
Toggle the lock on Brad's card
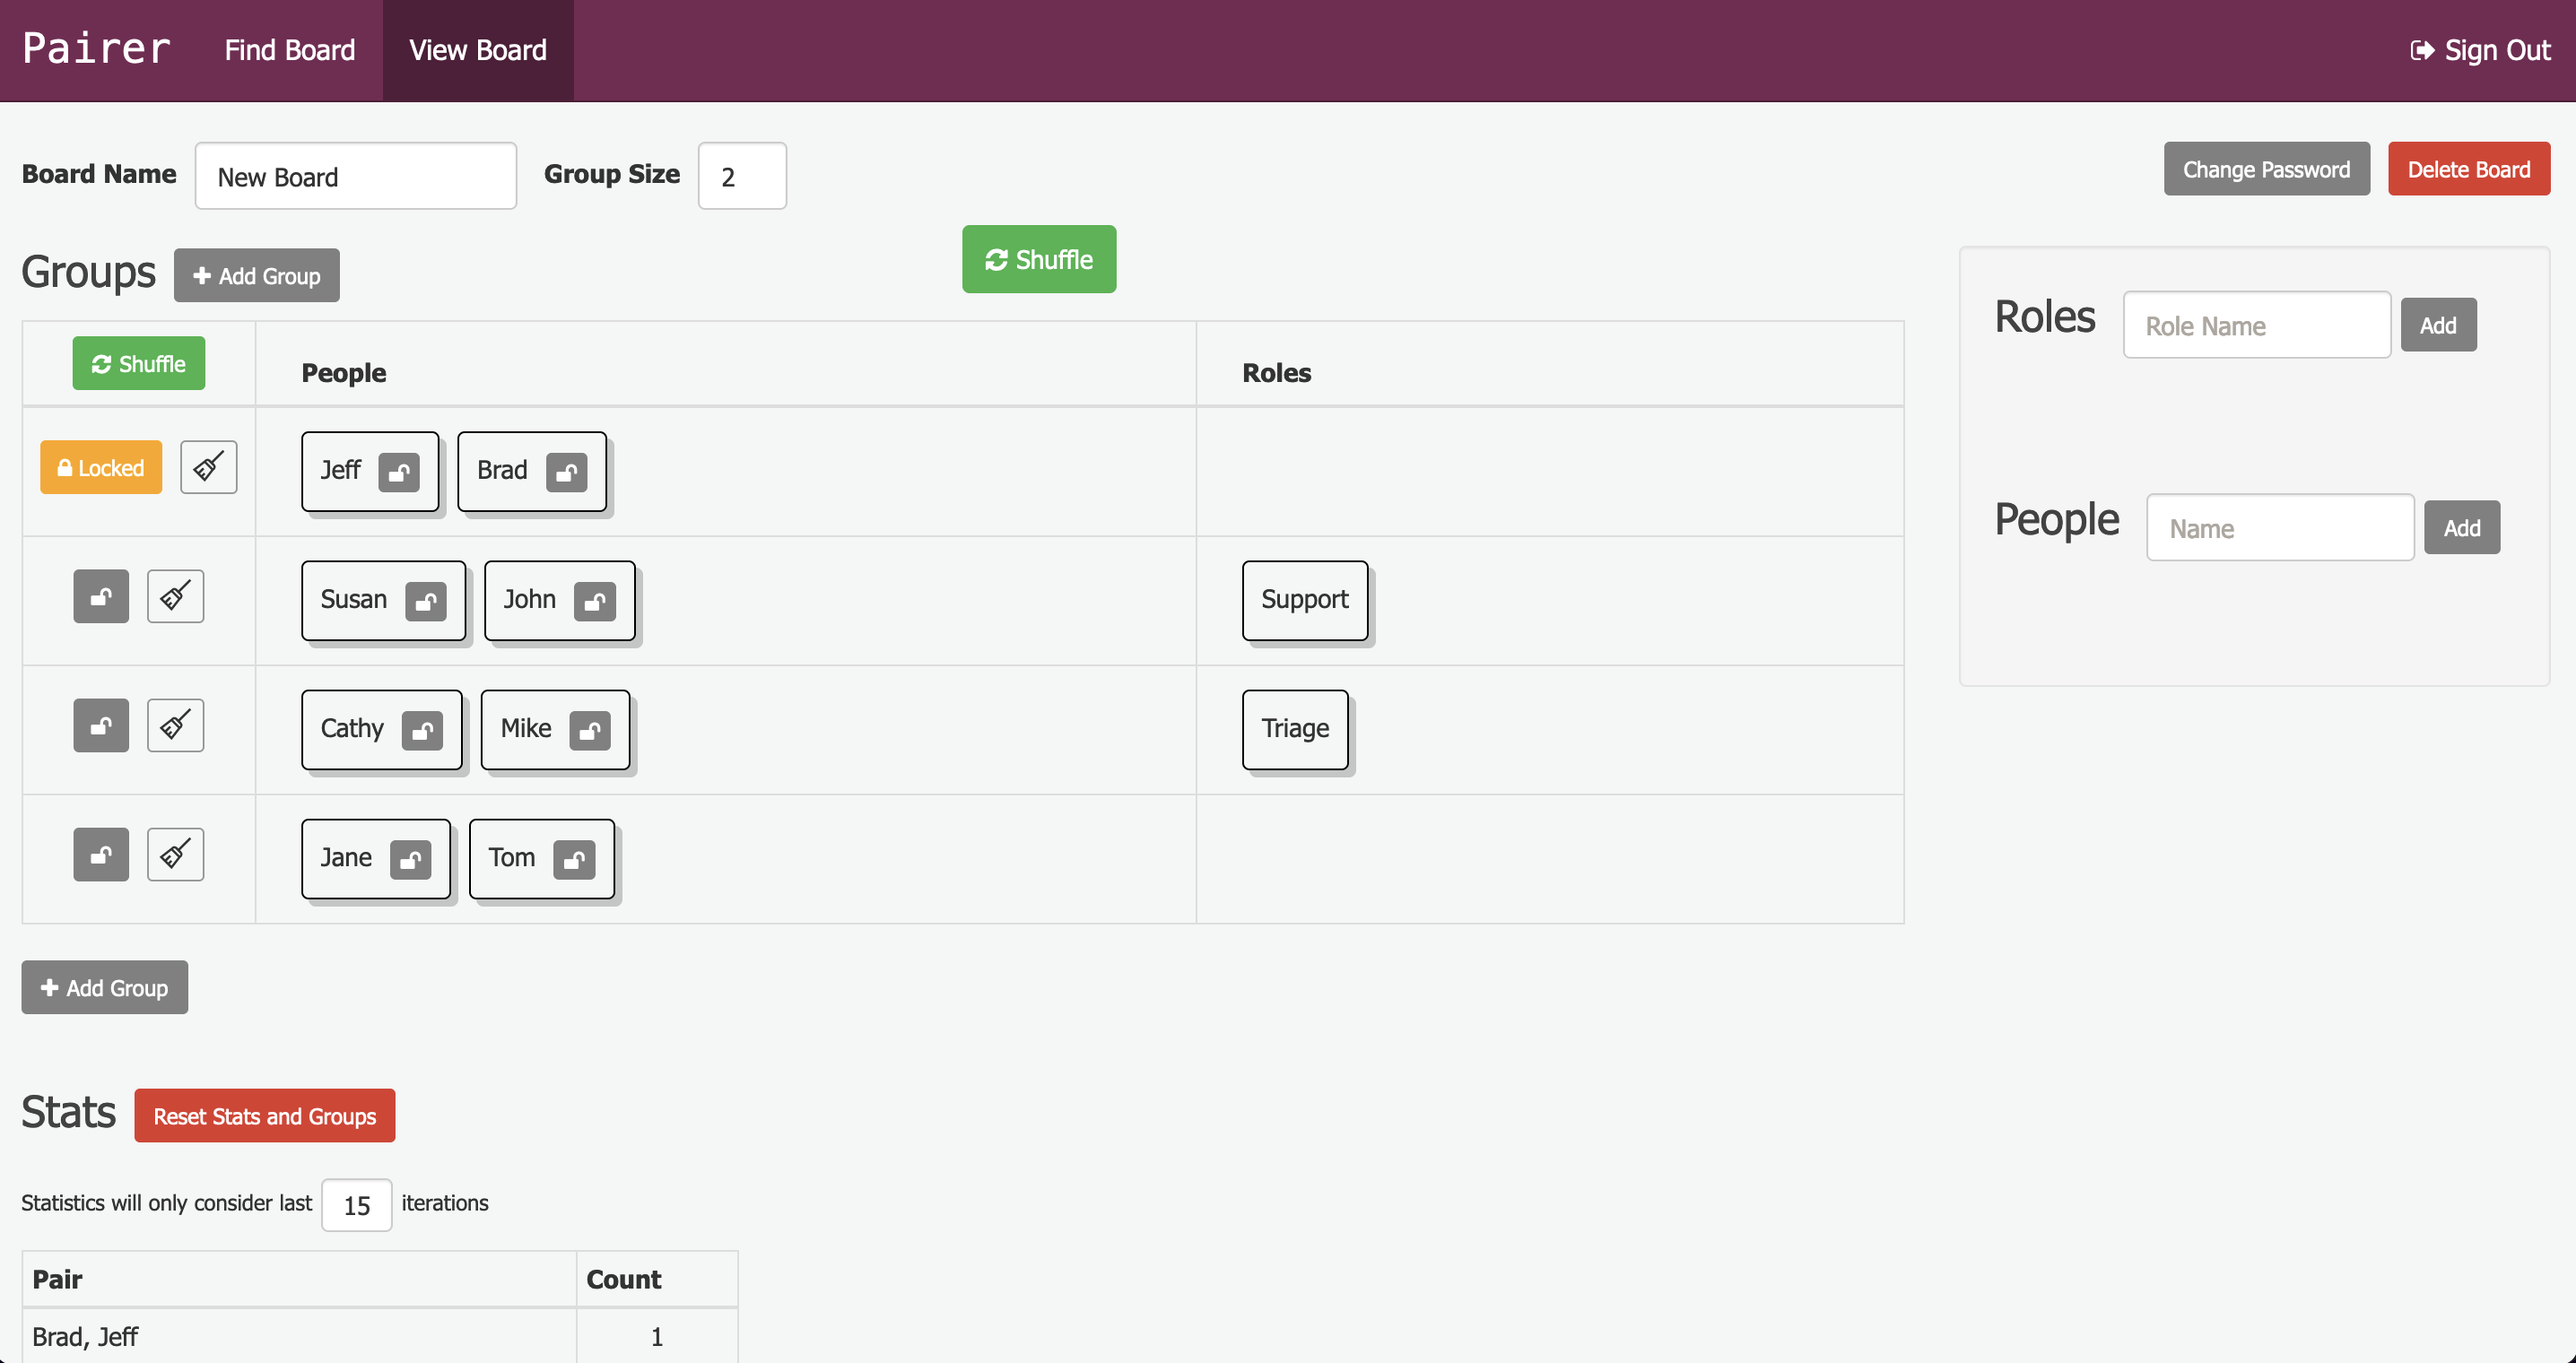(566, 472)
